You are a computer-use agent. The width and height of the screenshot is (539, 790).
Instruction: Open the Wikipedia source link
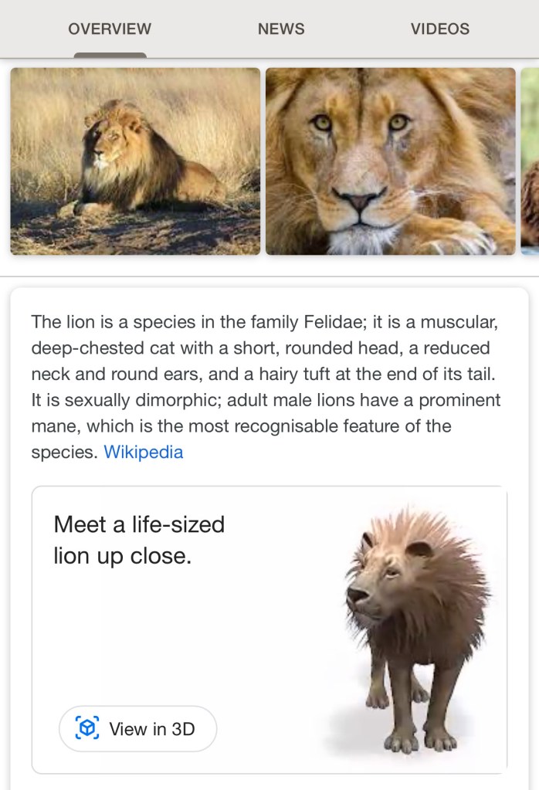144,453
